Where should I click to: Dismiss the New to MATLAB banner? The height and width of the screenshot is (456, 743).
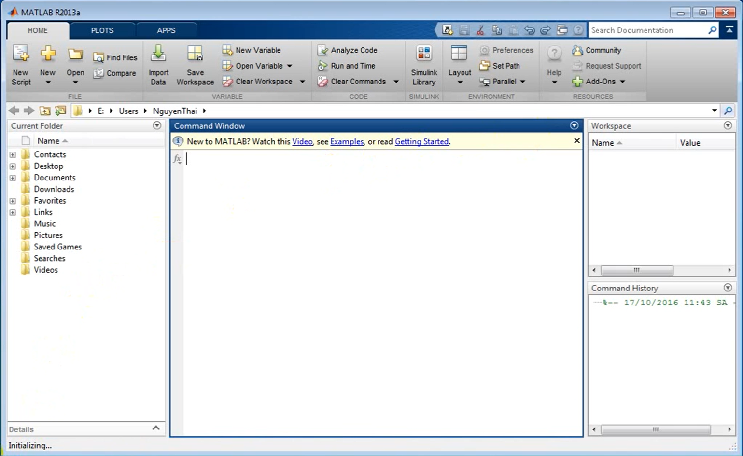(576, 141)
